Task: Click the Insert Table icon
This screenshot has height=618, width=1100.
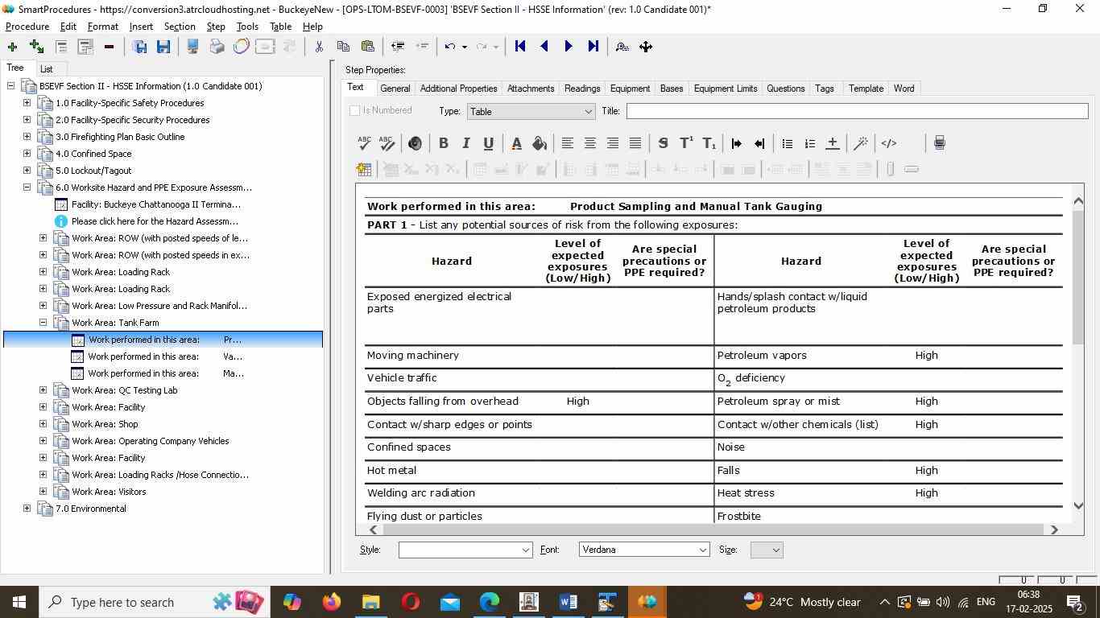Action: (364, 169)
